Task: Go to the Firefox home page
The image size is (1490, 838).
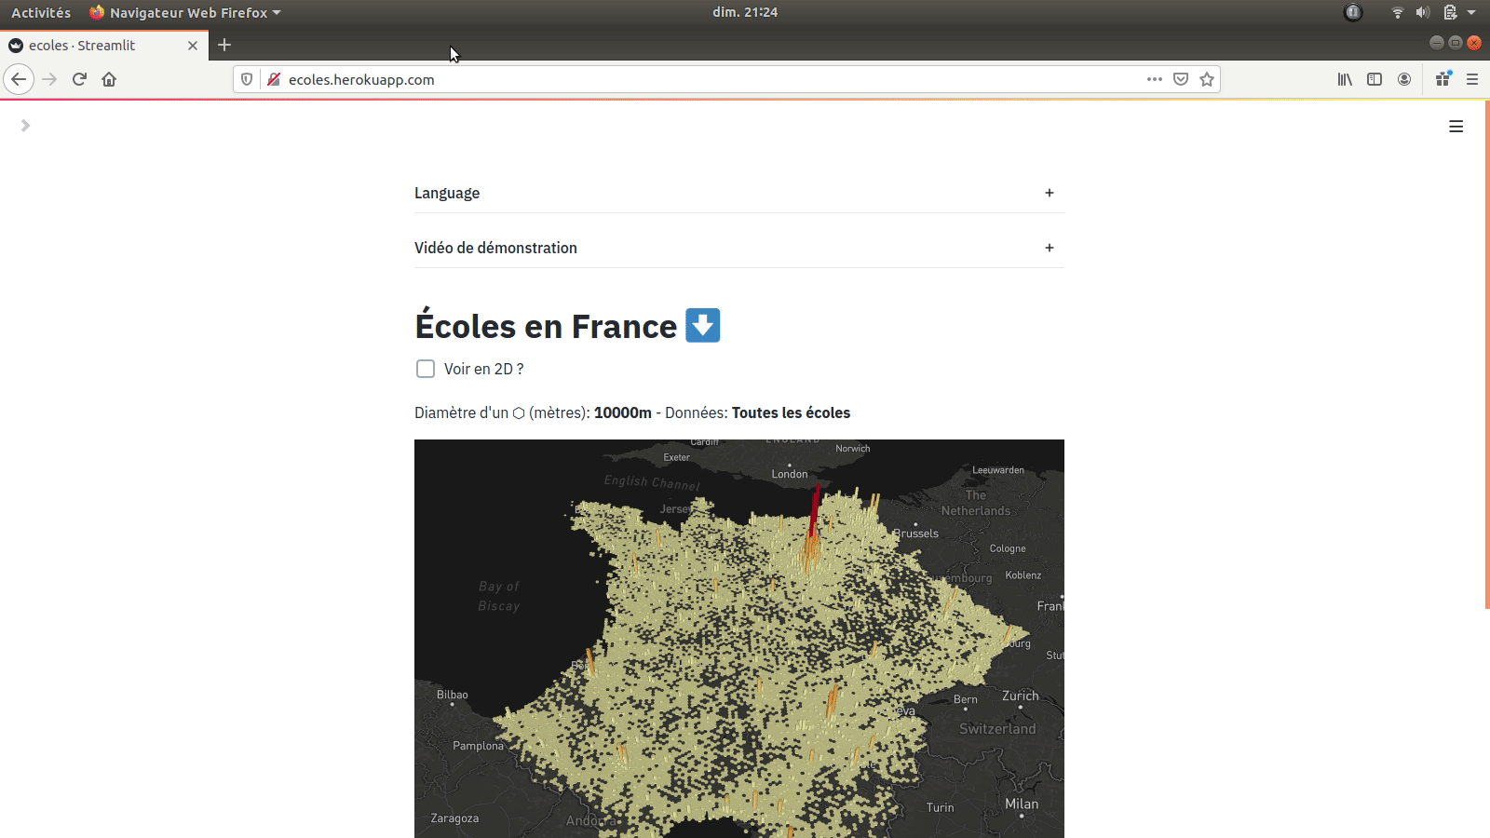Action: [x=109, y=79]
